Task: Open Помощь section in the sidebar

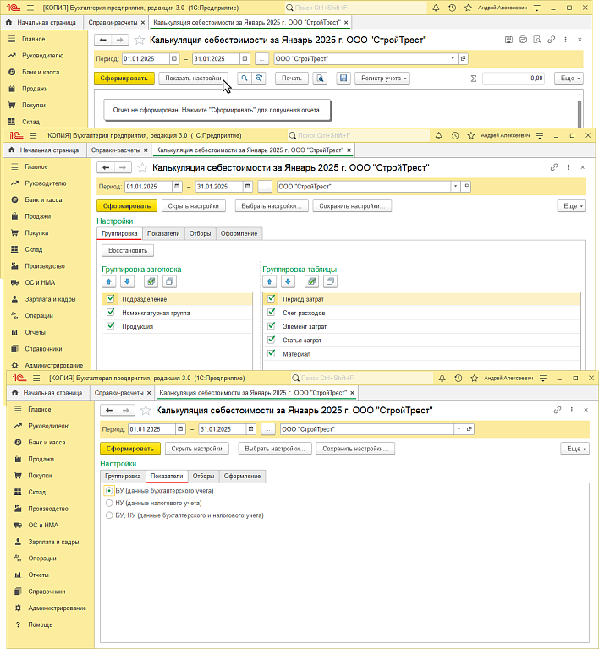Action: (x=40, y=624)
